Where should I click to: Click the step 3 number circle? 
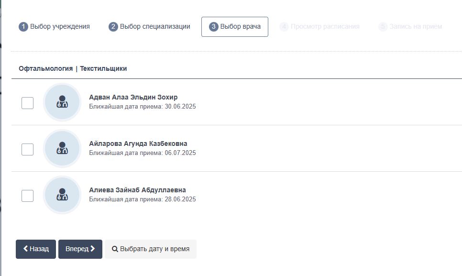(x=214, y=27)
